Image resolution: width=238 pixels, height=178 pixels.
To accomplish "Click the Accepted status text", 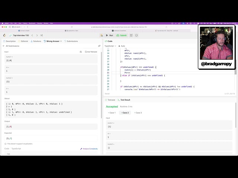I will [112, 106].
